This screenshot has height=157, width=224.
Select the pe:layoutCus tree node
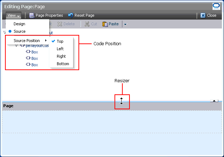37,46
